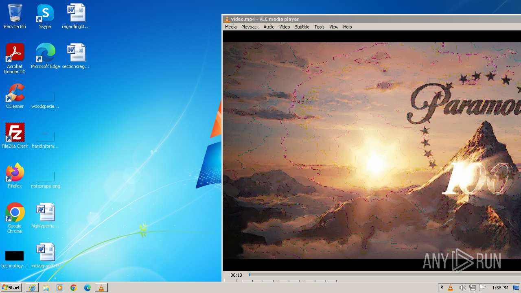521x293 pixels.
Task: Open the VLC Subtitle menu
Action: click(302, 27)
